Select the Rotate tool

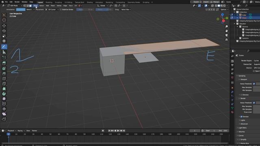point(4,31)
